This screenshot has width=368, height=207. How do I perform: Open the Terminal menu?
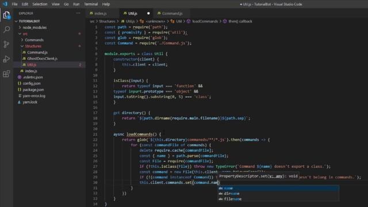(91, 4)
